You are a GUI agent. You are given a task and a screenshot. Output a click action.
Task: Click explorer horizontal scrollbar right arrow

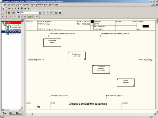point(20,110)
